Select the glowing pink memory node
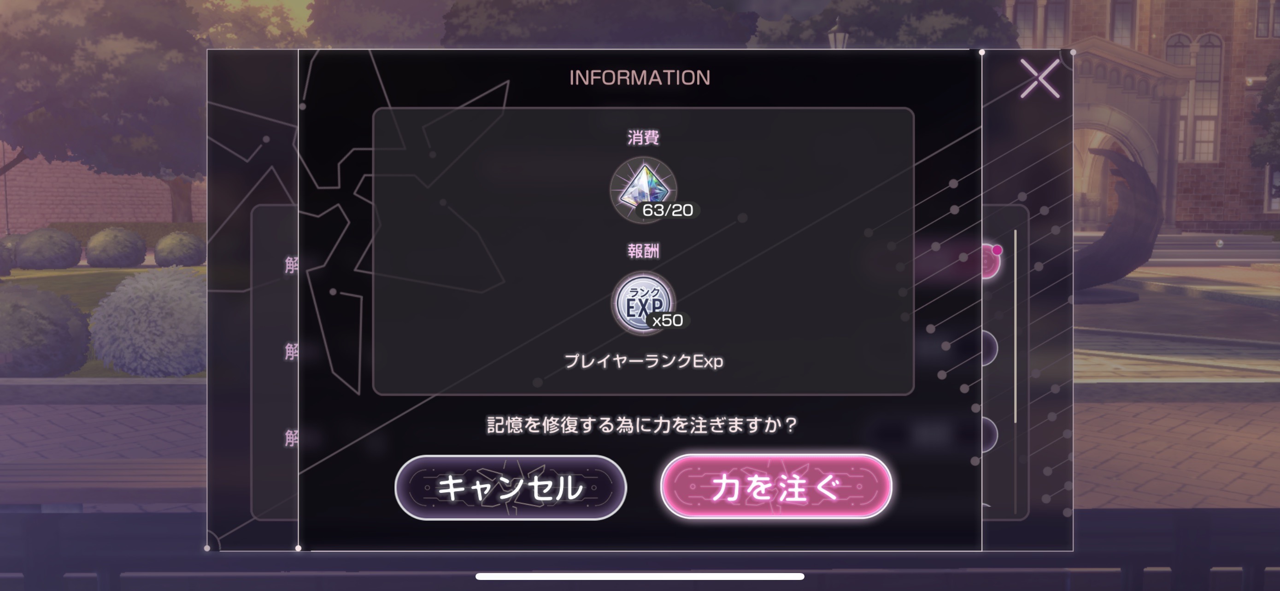The width and height of the screenshot is (1280, 591). click(991, 262)
